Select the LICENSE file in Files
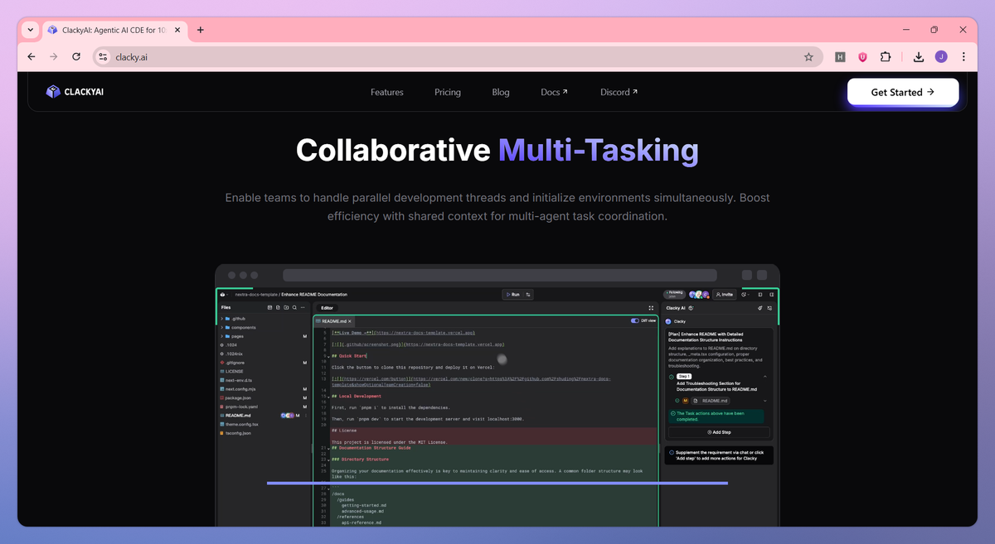995x544 pixels. point(235,372)
